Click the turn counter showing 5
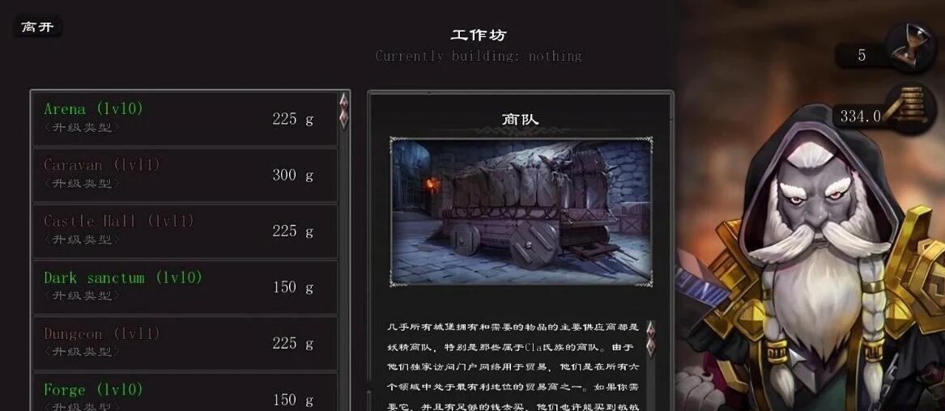Screen dimensions: 945x411 point(862,55)
